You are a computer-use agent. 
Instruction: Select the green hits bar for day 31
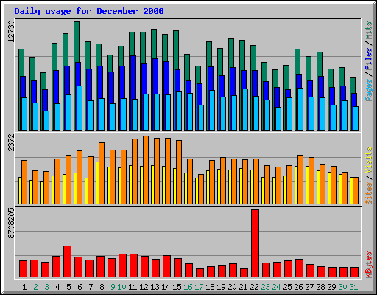pyautogui.click(x=353, y=86)
